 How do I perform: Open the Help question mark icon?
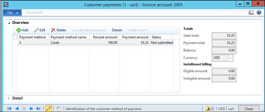[259, 13]
